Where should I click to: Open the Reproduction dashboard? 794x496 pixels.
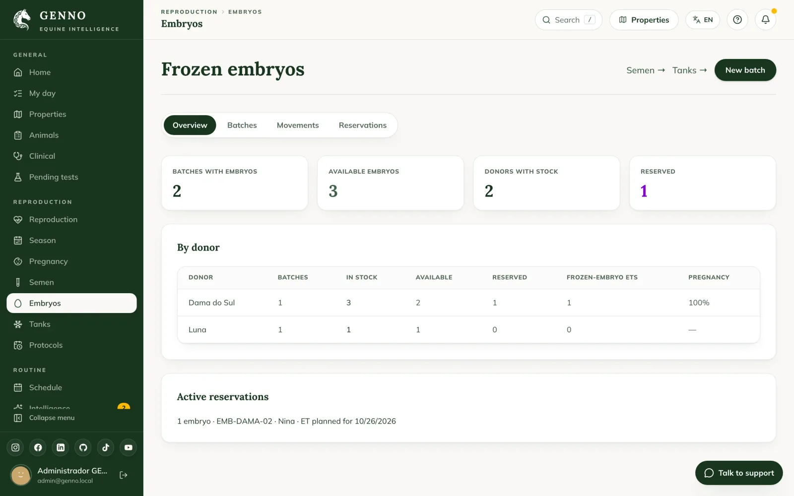tap(71, 219)
